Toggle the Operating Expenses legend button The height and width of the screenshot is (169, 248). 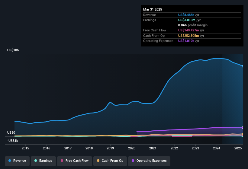click(x=149, y=161)
